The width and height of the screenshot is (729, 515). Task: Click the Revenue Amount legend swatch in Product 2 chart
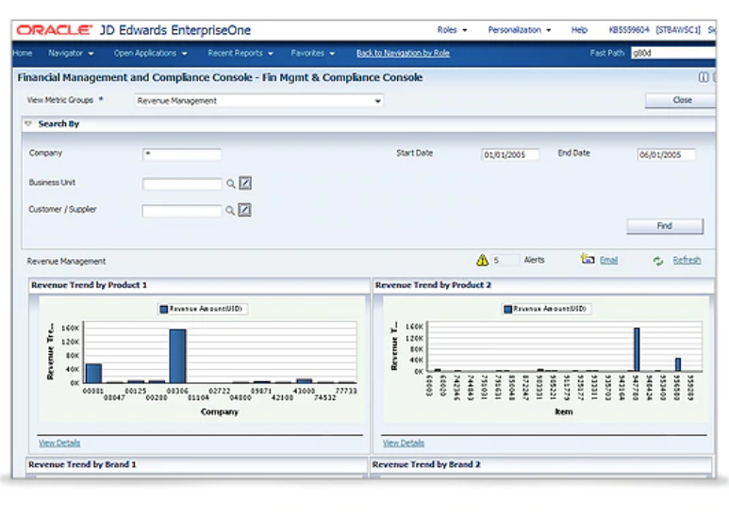[507, 309]
